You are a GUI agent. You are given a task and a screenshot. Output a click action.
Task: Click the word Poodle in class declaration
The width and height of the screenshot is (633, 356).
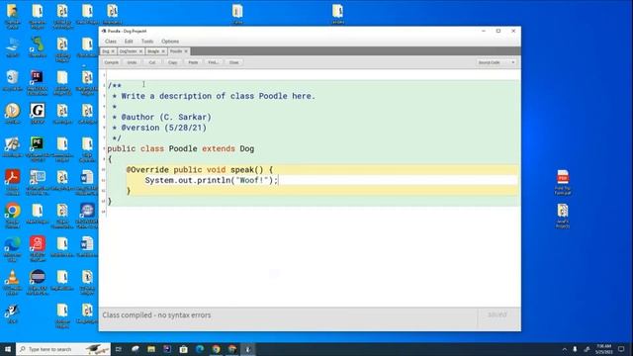(x=183, y=148)
